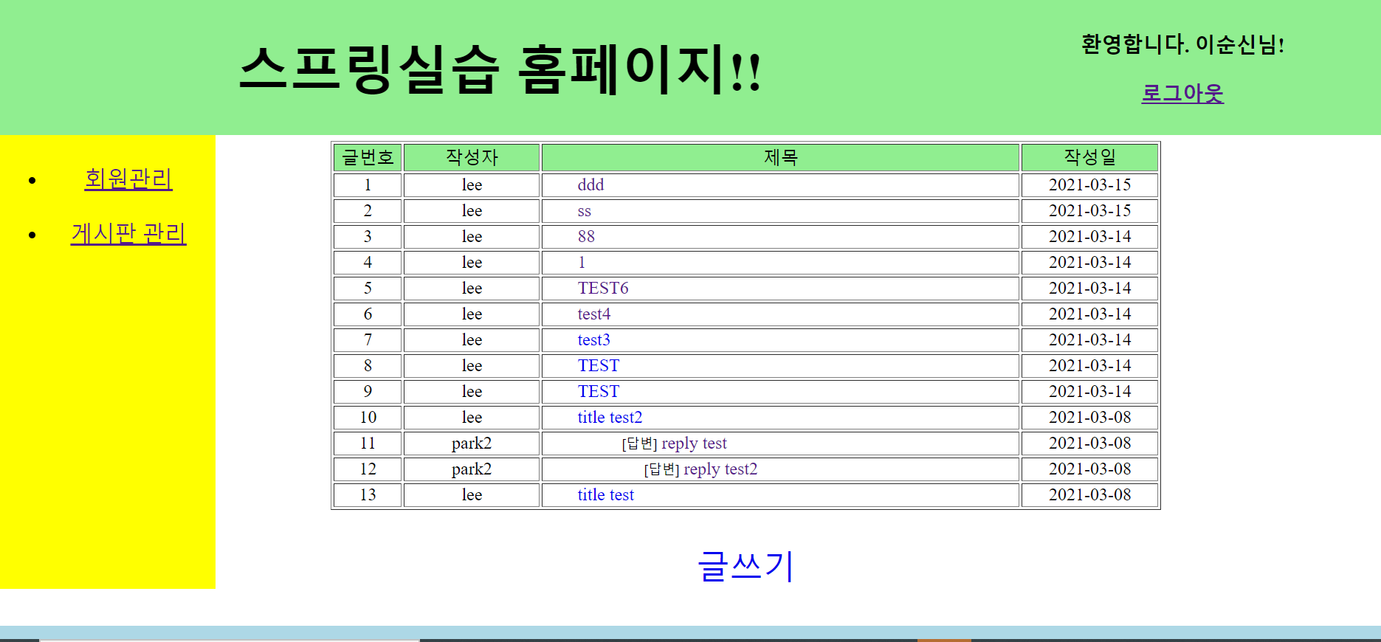Select author park2 in row 11

coord(472,443)
